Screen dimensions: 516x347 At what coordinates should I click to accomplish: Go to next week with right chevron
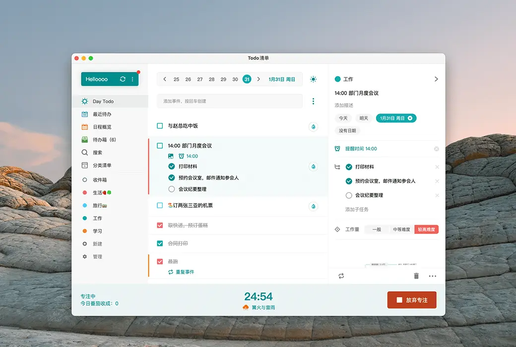point(258,79)
